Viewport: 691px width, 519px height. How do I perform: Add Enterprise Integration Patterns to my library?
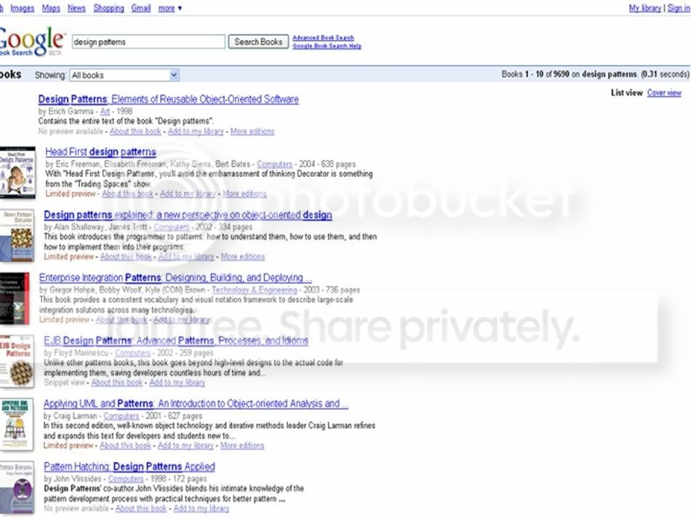pyautogui.click(x=182, y=320)
